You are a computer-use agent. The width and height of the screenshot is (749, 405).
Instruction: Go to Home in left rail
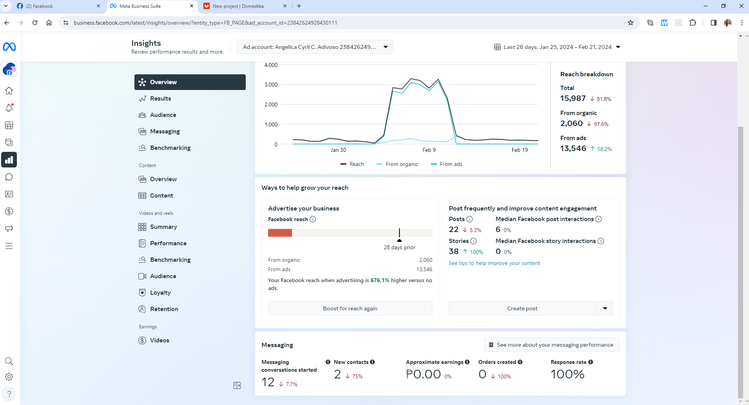[9, 91]
